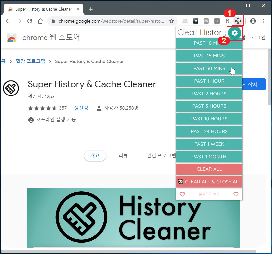Clear history for PAST 10 HOURS
The image size is (272, 254).
click(x=209, y=119)
